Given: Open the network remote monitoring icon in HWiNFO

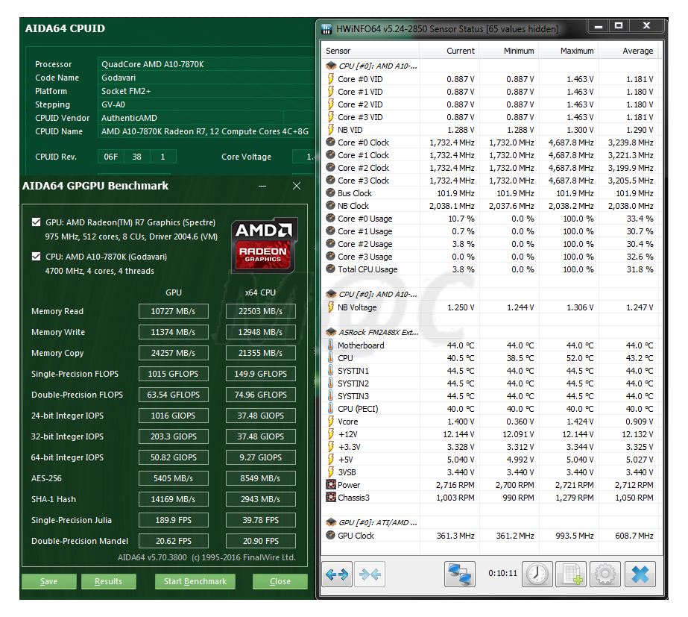Looking at the screenshot, I should click(x=459, y=574).
